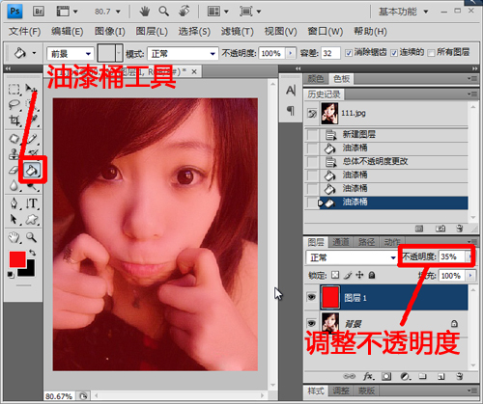Open the 图像(I) menu
Image resolution: width=483 pixels, height=404 pixels.
point(109,32)
